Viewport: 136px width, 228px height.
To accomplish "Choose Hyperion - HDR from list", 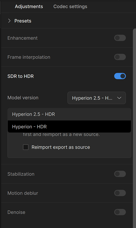I will [x=69, y=127].
